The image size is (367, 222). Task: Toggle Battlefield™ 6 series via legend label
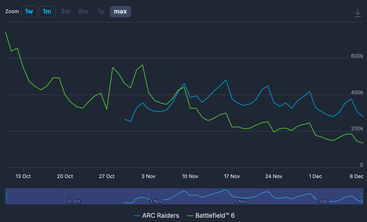(x=215, y=216)
